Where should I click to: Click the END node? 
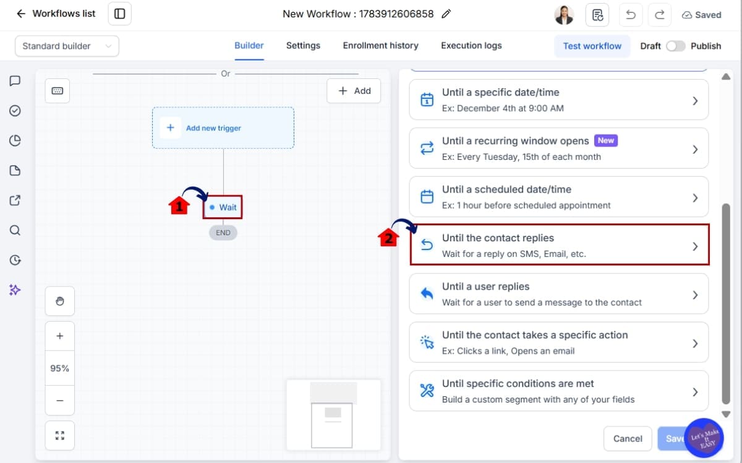pos(223,233)
